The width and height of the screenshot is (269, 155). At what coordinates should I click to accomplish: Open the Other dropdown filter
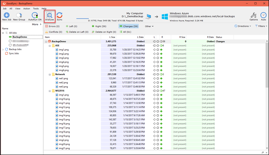149,26
